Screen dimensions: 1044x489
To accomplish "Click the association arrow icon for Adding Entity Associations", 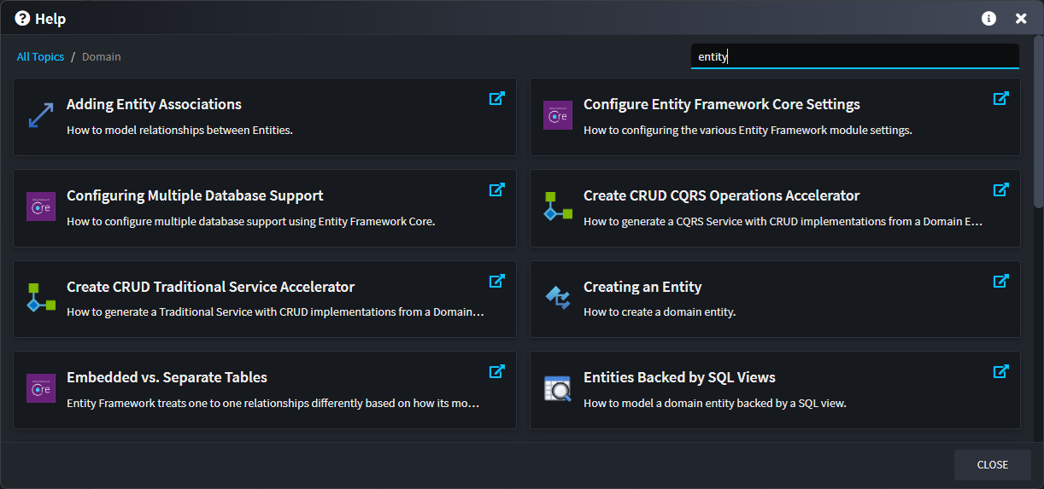I will 41,115.
